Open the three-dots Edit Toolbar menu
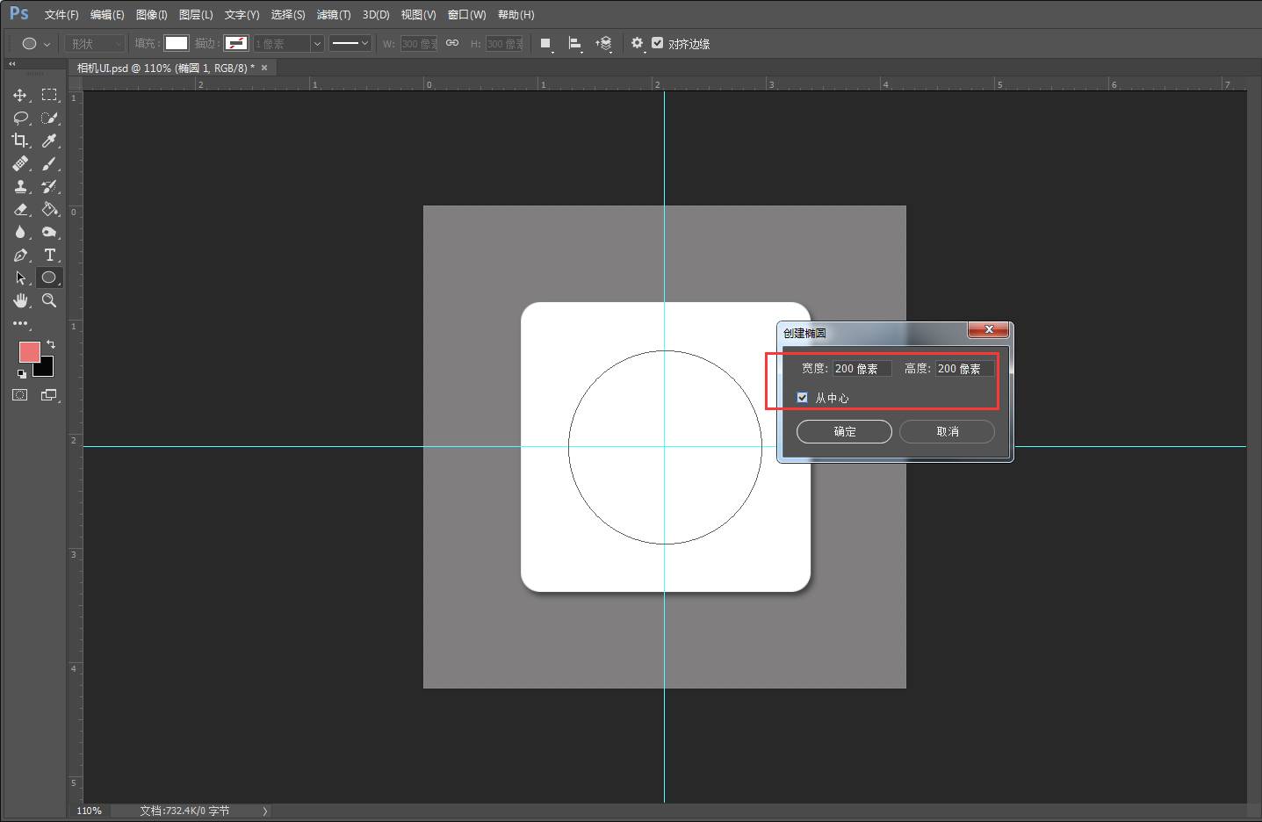This screenshot has width=1262, height=822. click(x=20, y=323)
